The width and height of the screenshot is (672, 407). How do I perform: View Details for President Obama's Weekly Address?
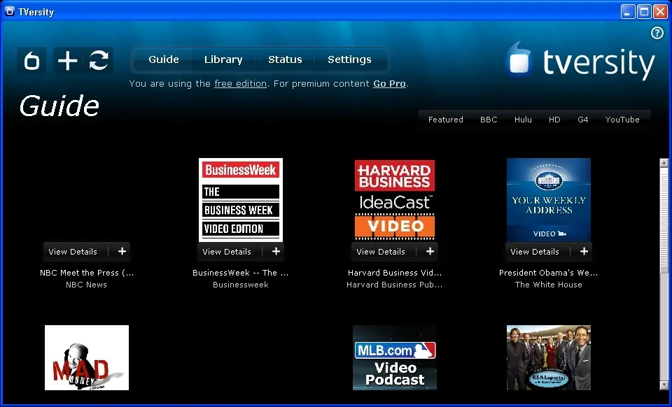point(534,252)
